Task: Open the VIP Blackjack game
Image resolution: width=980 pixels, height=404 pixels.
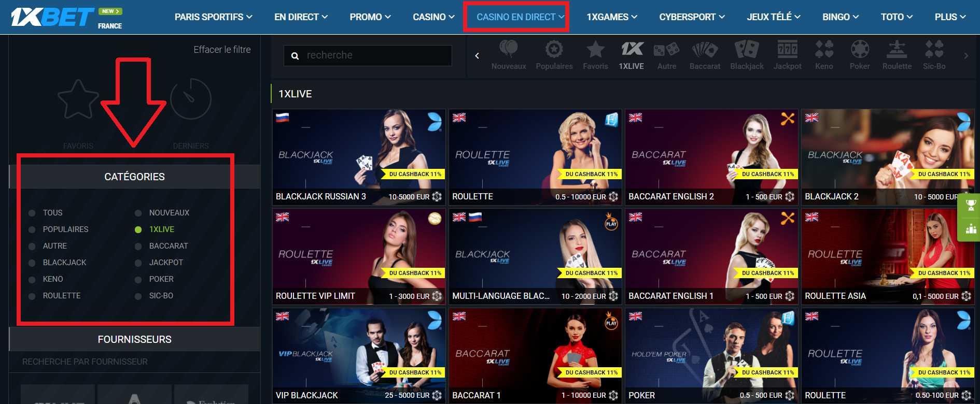Action: coord(359,355)
